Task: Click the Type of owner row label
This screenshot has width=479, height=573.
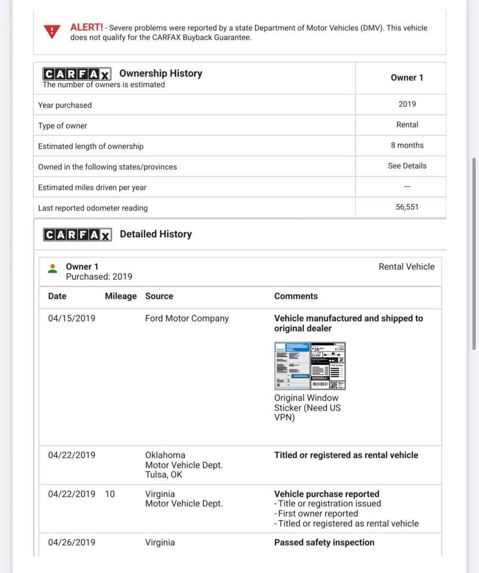Action: [x=63, y=126]
